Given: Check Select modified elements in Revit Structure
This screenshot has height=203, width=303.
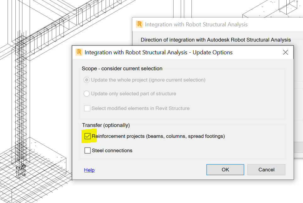Looking at the screenshot, I should click(x=87, y=108).
